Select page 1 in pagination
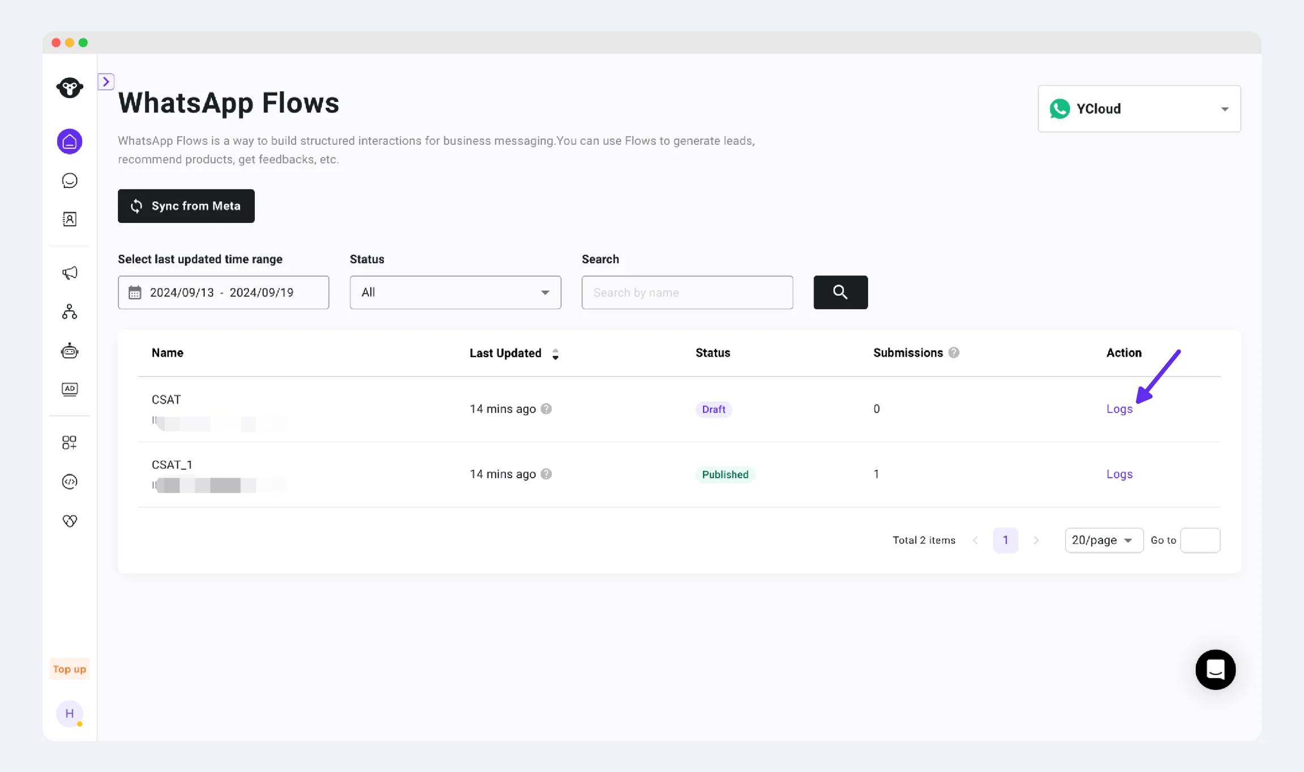 1006,541
